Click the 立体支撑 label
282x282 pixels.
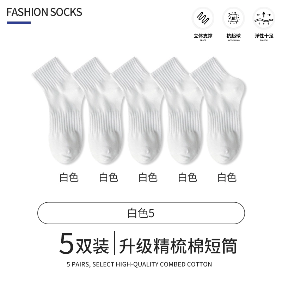click(x=203, y=36)
